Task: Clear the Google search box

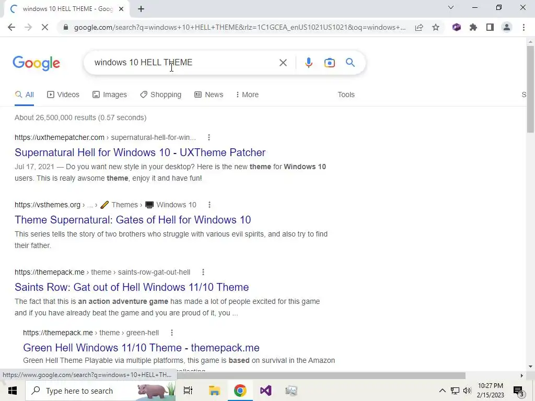Action: [x=283, y=63]
